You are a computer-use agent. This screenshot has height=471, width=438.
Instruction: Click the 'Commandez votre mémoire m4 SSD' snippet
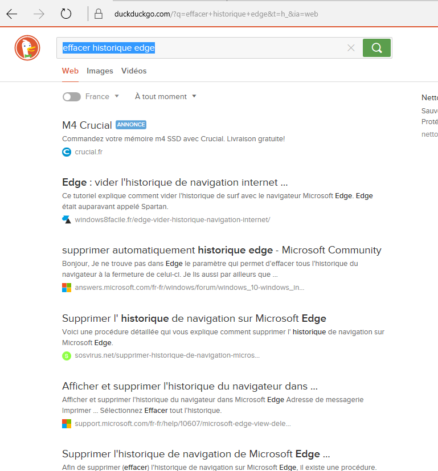click(173, 139)
